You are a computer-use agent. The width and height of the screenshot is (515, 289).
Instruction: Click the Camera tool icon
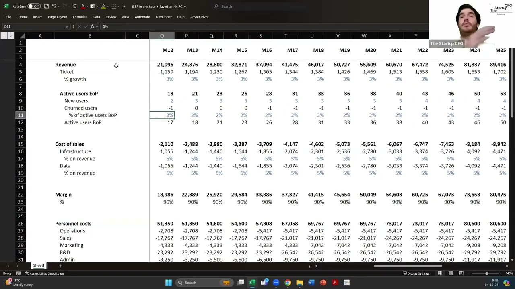[x=75, y=6]
